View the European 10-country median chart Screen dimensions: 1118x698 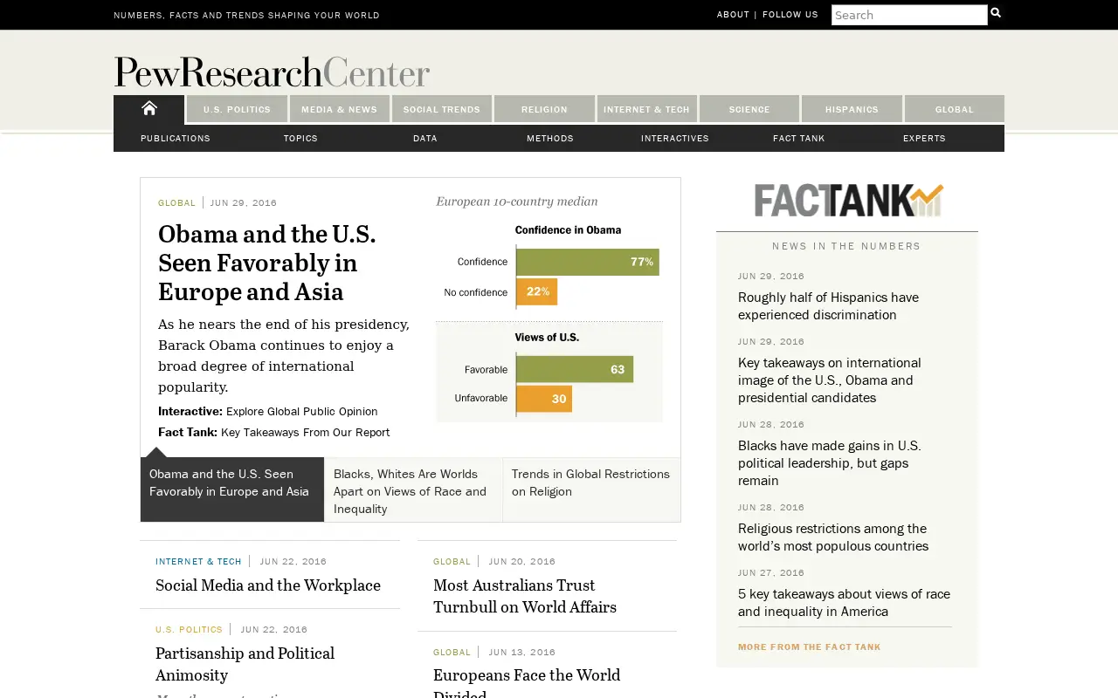tap(549, 308)
